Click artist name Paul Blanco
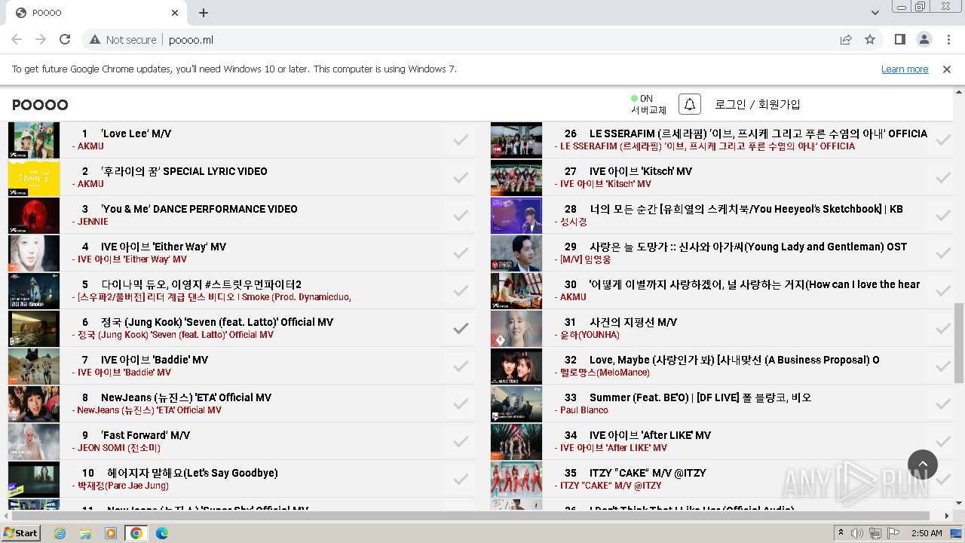 pyautogui.click(x=584, y=410)
